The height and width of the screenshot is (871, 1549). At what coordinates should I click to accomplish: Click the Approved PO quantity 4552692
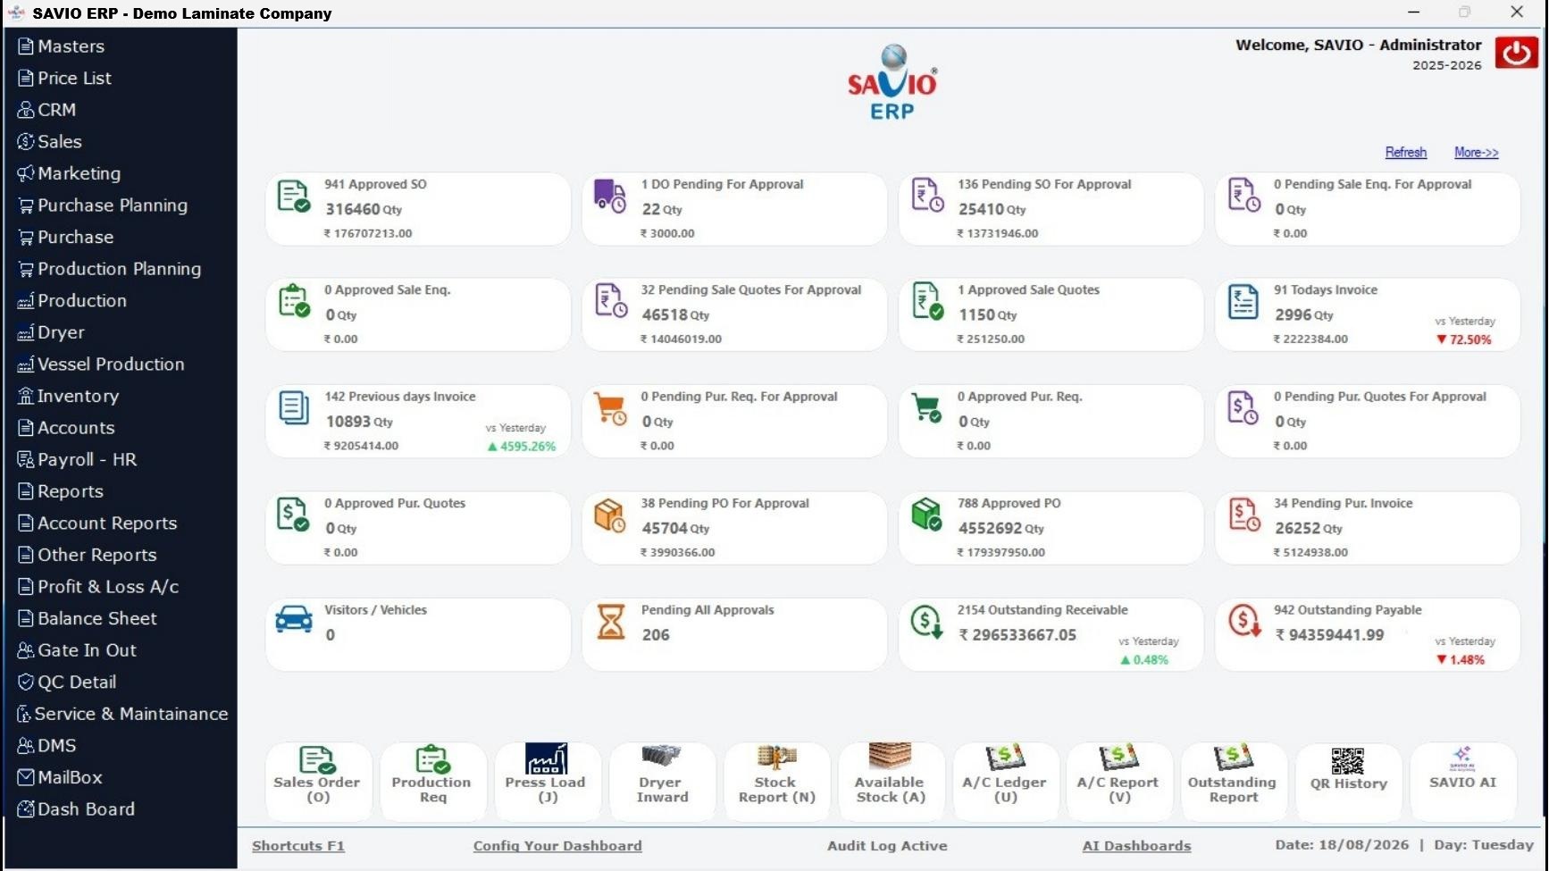coord(990,528)
